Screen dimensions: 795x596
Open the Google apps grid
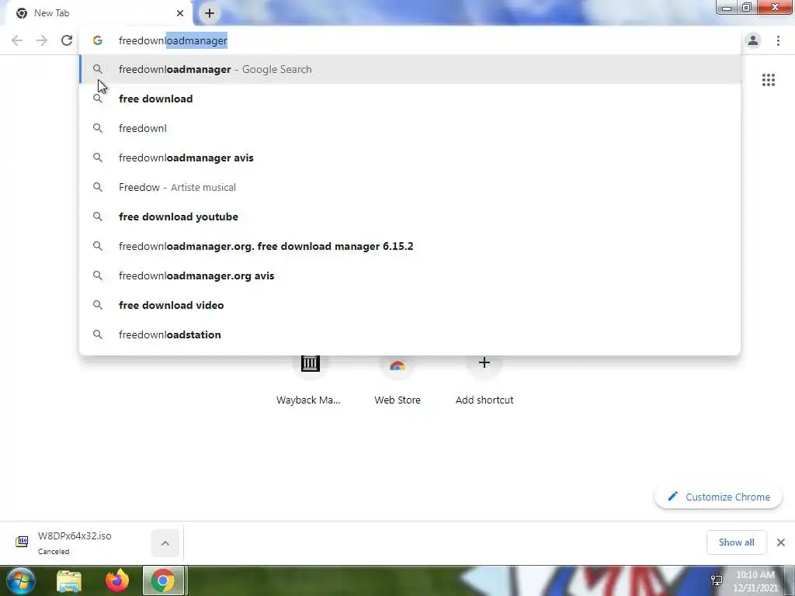(768, 80)
